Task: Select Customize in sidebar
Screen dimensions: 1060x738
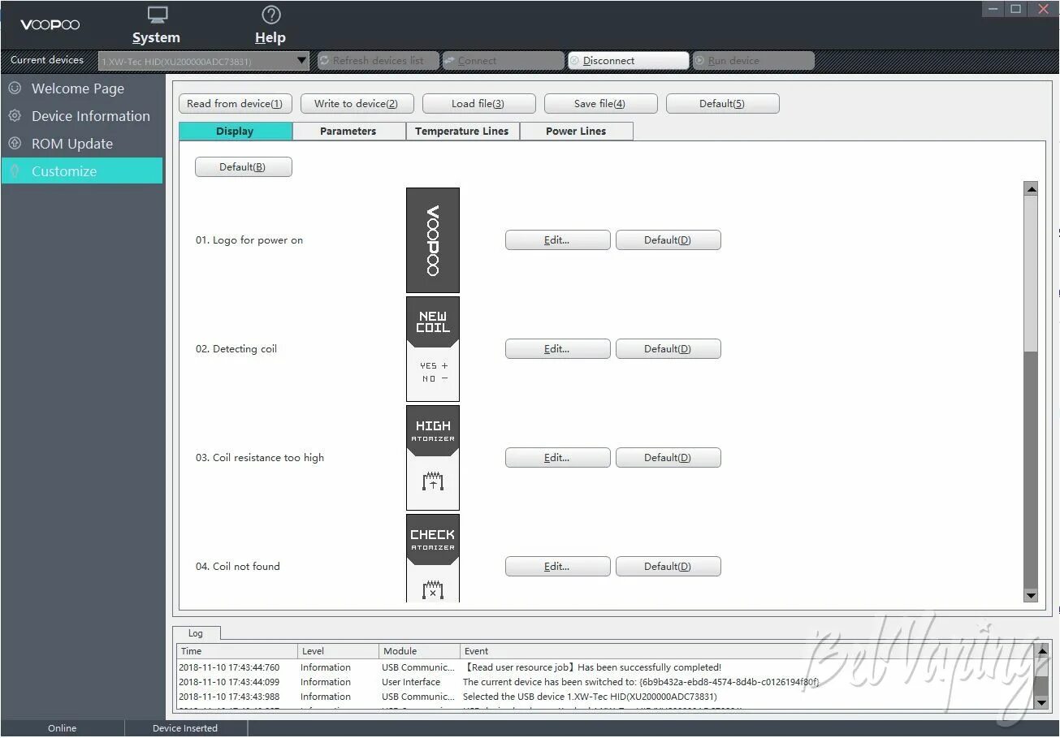Action: (82, 171)
